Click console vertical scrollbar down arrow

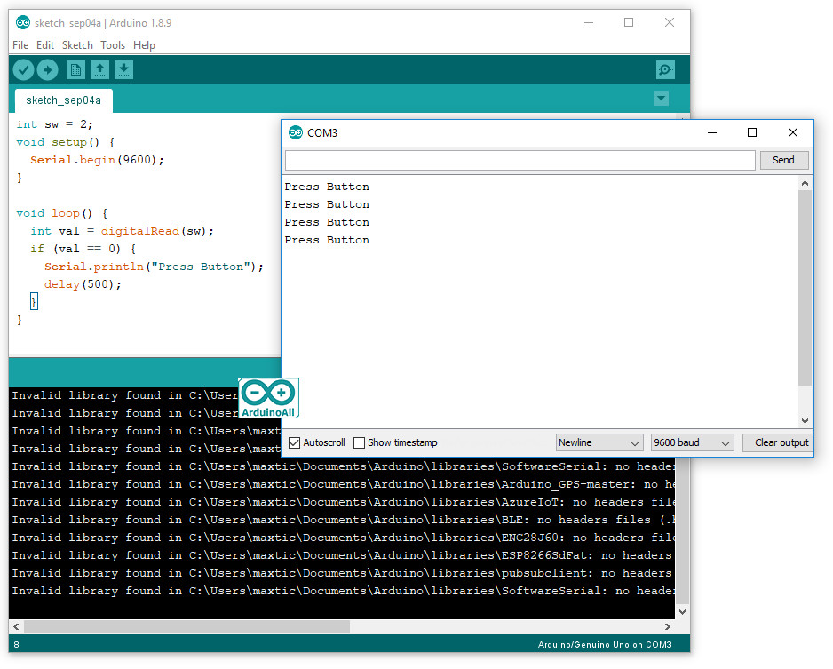point(683,611)
